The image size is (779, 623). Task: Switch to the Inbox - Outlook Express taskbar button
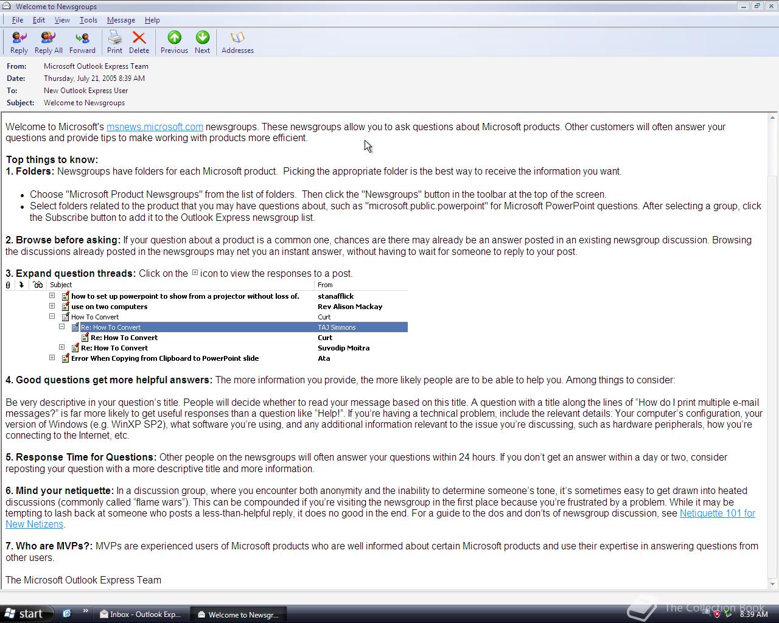141,614
